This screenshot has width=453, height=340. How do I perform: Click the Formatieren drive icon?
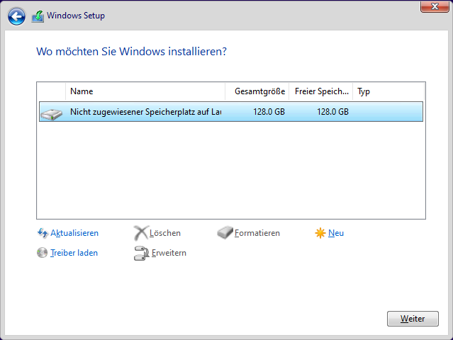coord(225,233)
